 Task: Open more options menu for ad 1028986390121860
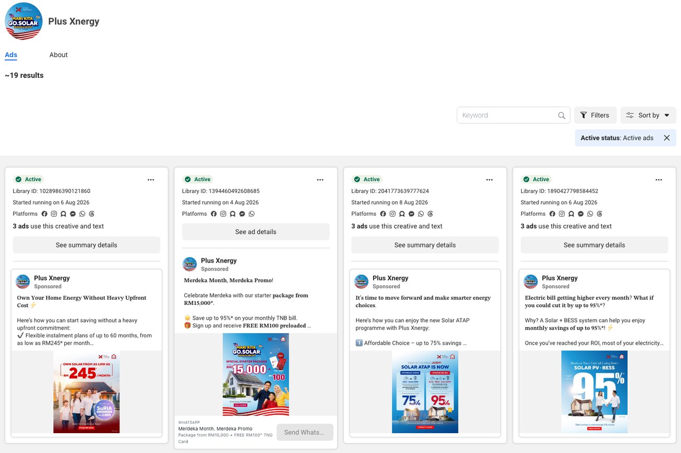151,180
